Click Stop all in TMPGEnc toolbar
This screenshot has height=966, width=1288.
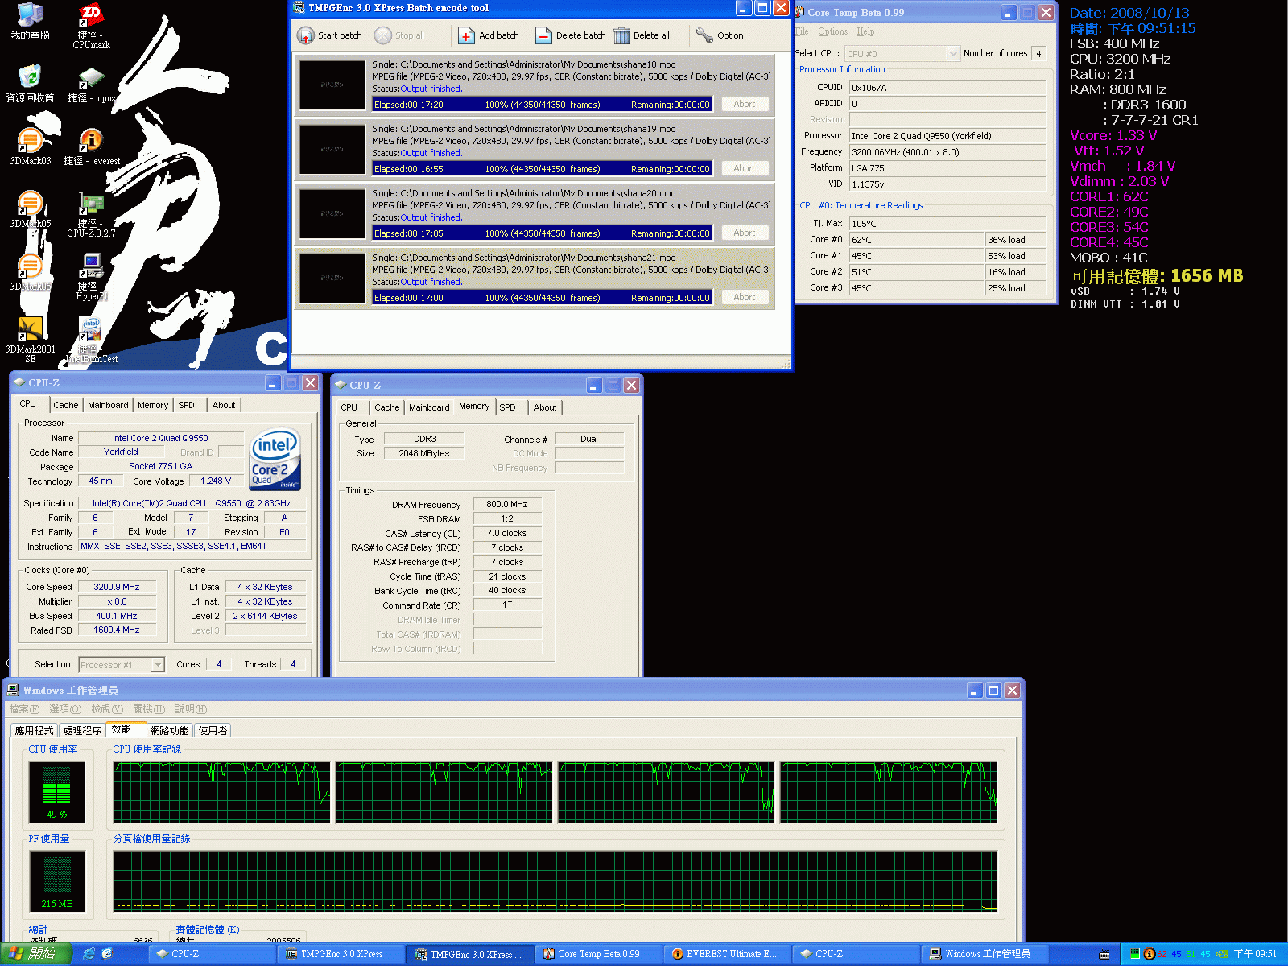[399, 35]
